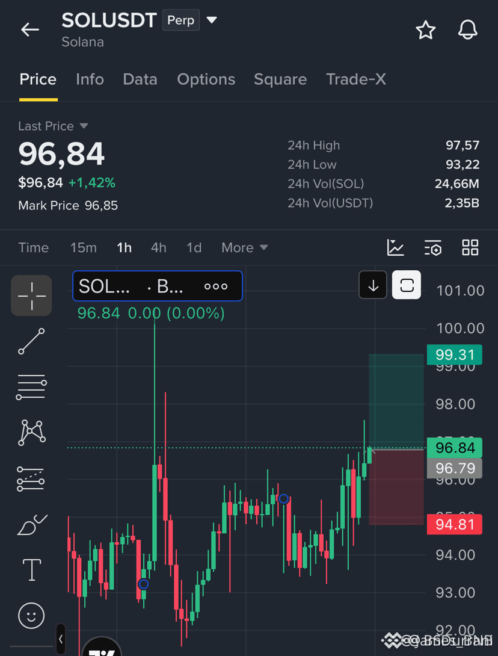Expand the More intervals dropdown

point(245,248)
